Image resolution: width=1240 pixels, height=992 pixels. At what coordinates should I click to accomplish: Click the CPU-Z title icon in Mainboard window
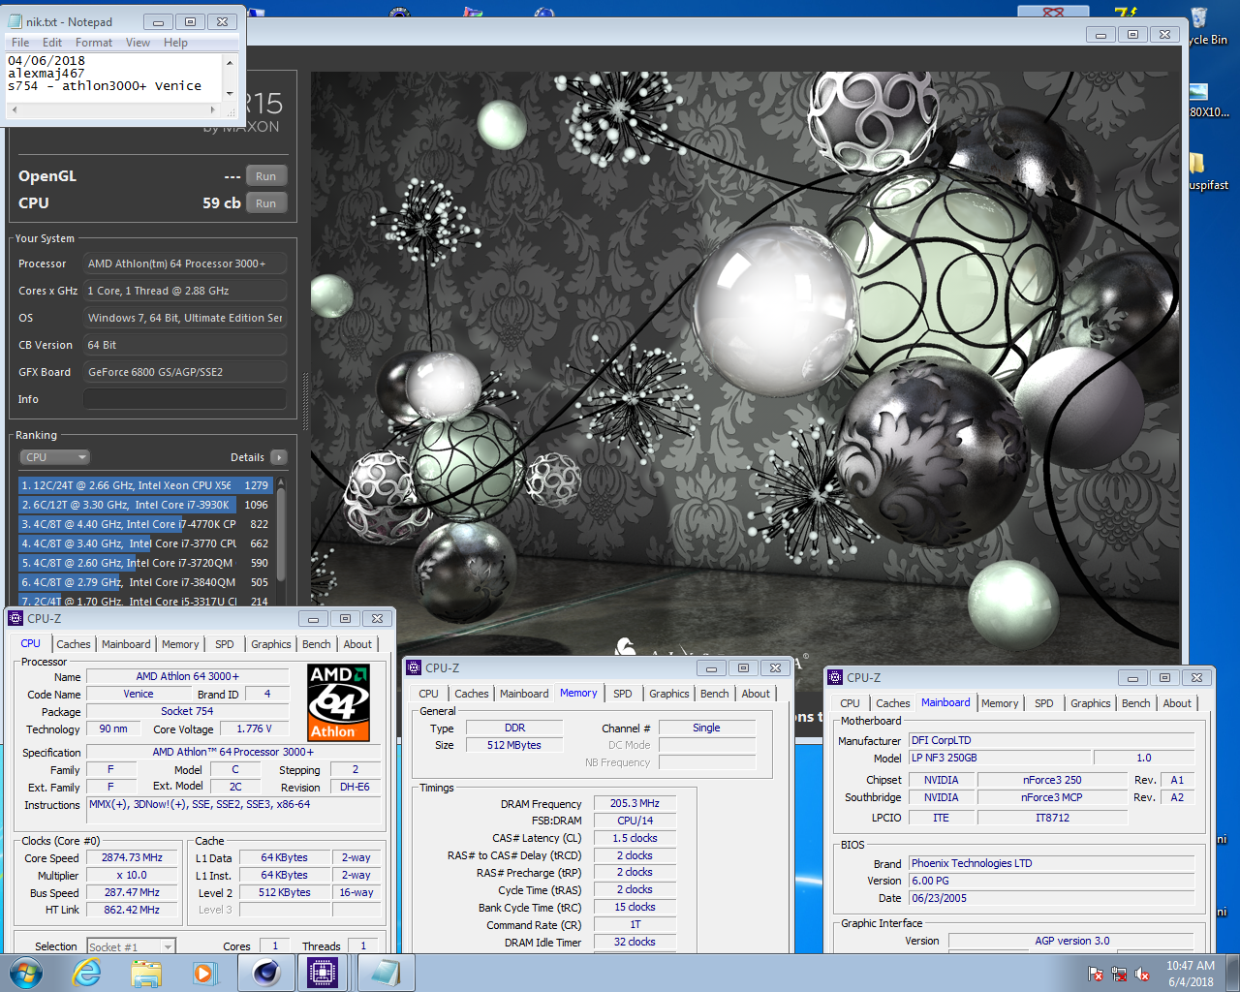pos(835,677)
